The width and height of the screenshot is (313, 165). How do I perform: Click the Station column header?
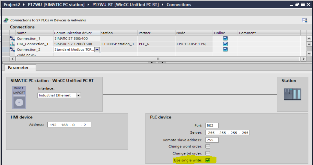pyautogui.click(x=119, y=33)
